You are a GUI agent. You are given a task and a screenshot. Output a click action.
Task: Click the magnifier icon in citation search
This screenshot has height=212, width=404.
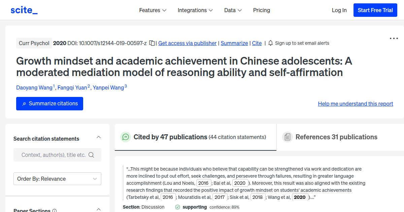(x=91, y=155)
